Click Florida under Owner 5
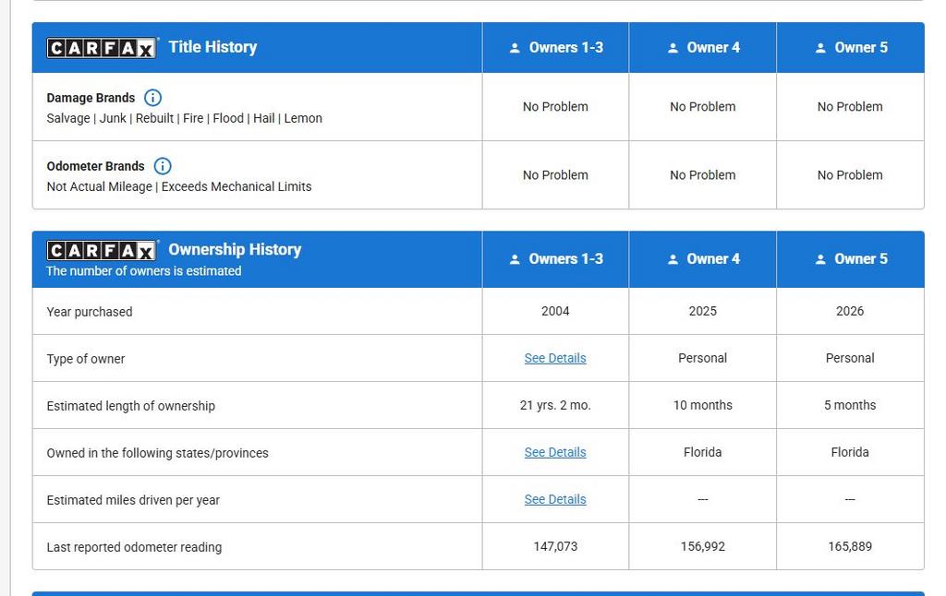 pos(850,452)
